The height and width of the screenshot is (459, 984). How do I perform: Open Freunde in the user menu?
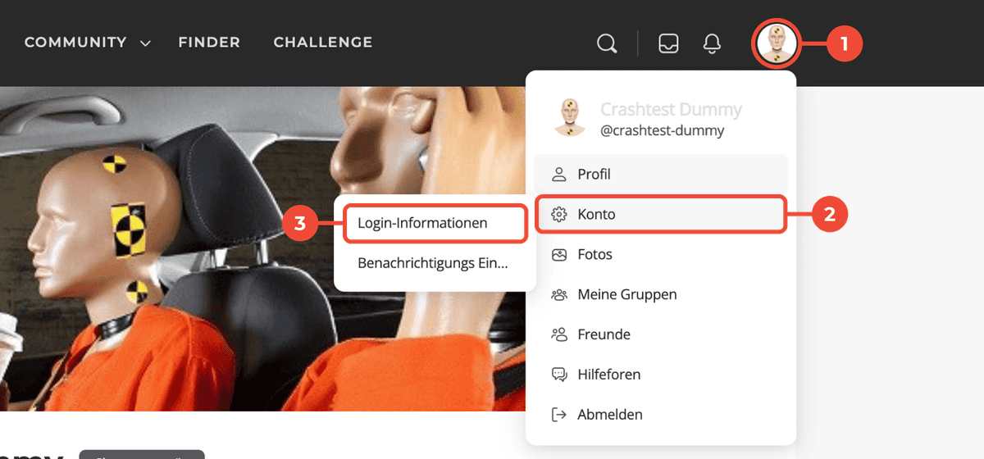coord(661,334)
